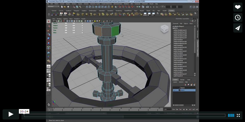Play the video
The image size is (245, 122).
coord(11,114)
